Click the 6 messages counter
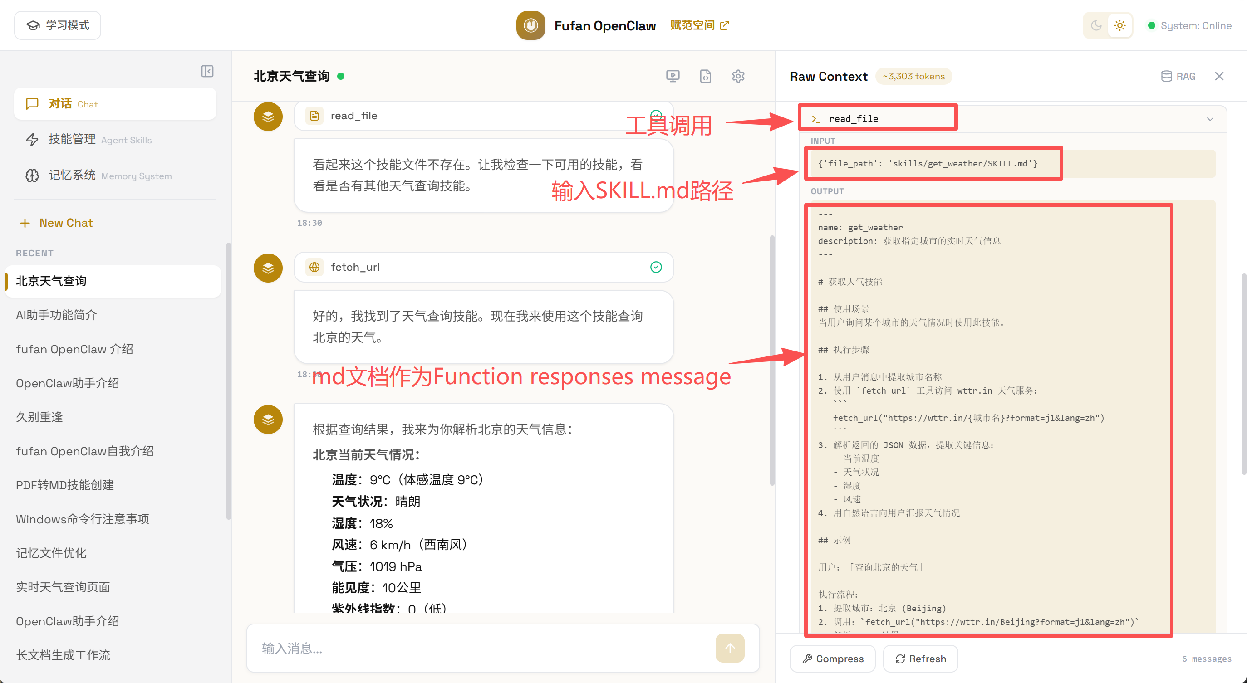This screenshot has height=683, width=1247. pyautogui.click(x=1206, y=659)
